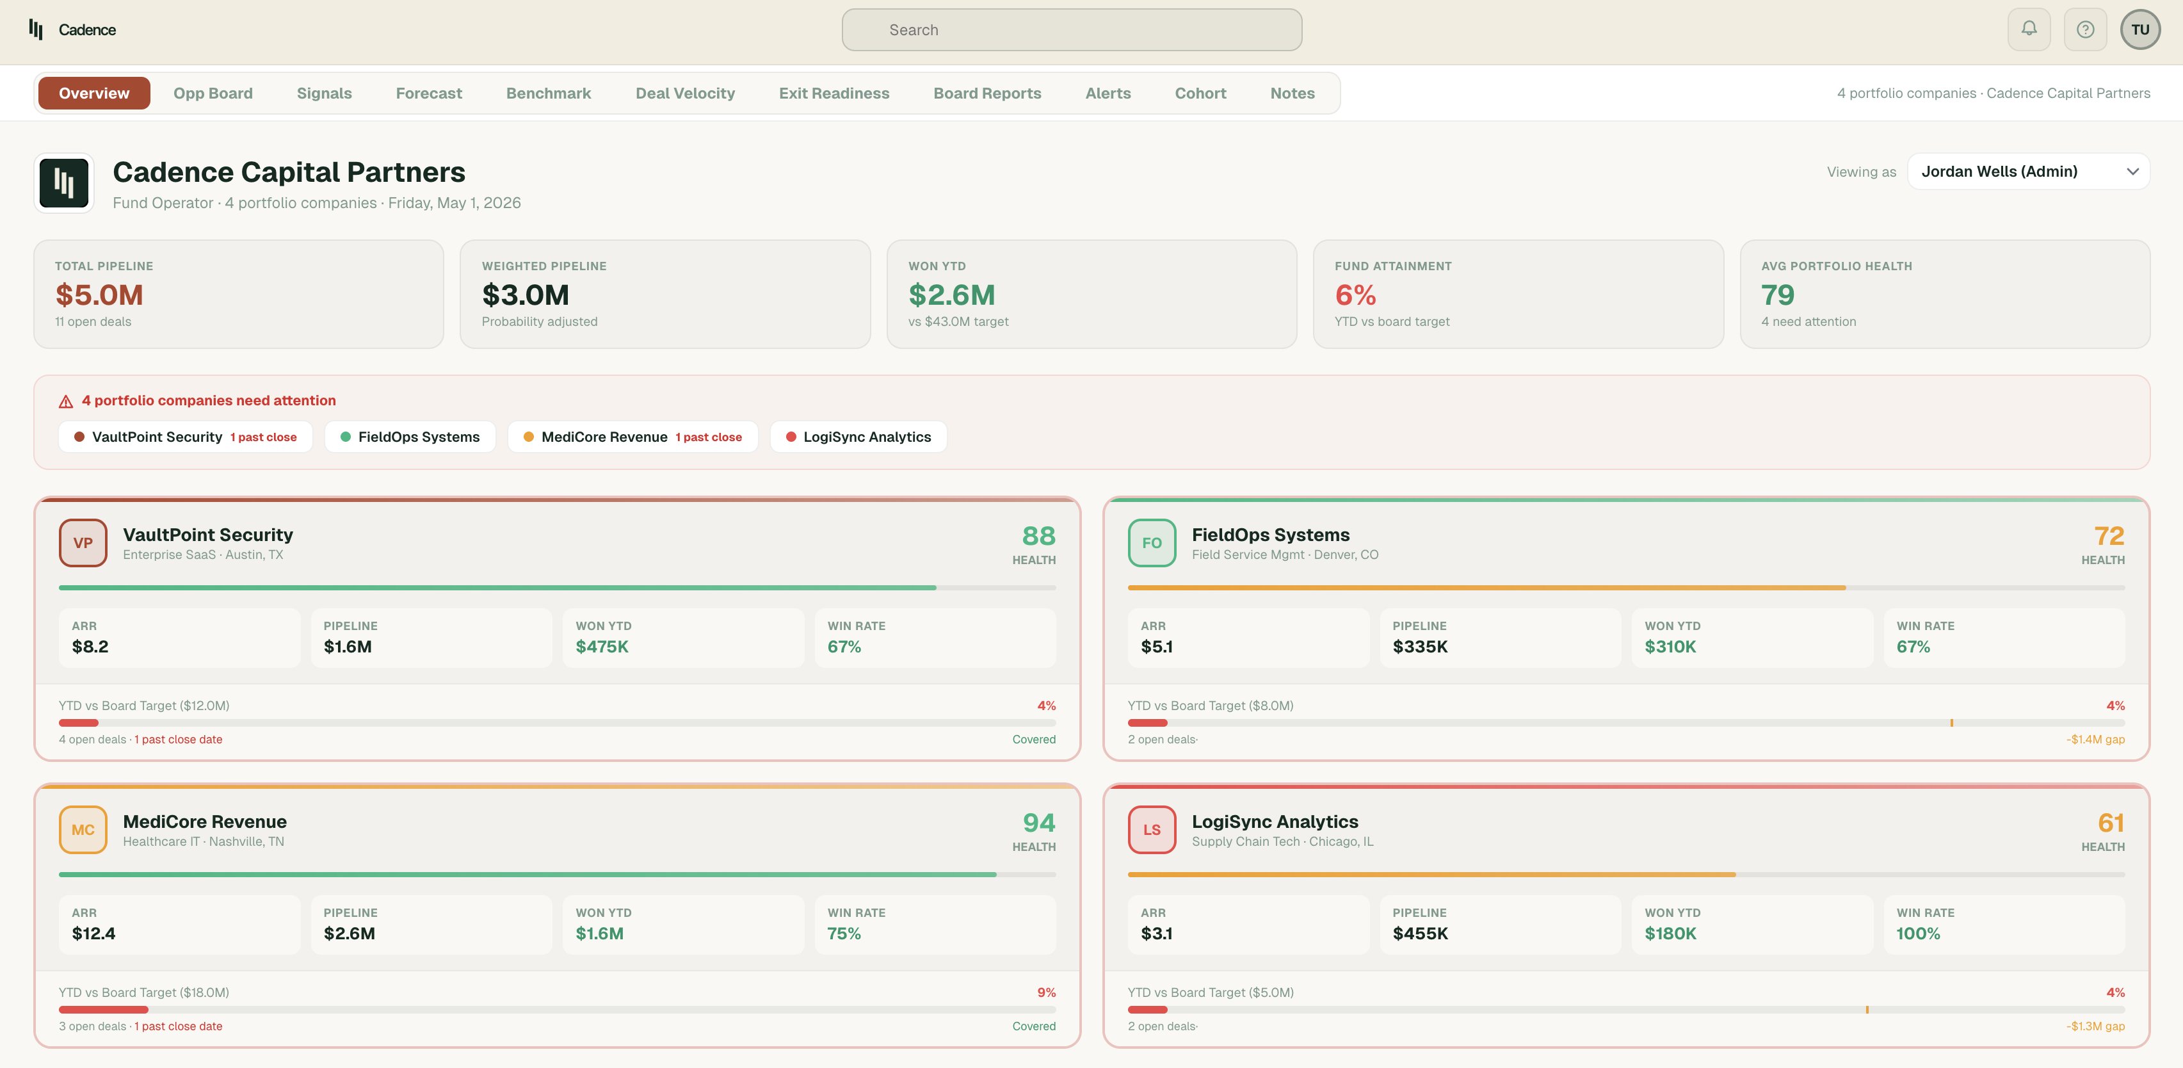This screenshot has width=2183, height=1068.
Task: Open the Benchmark tab
Action: point(548,93)
